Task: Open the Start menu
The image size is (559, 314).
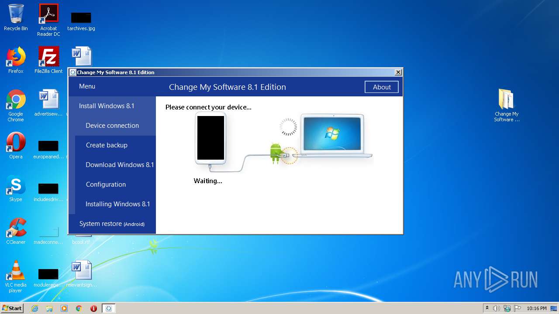Action: point(12,308)
